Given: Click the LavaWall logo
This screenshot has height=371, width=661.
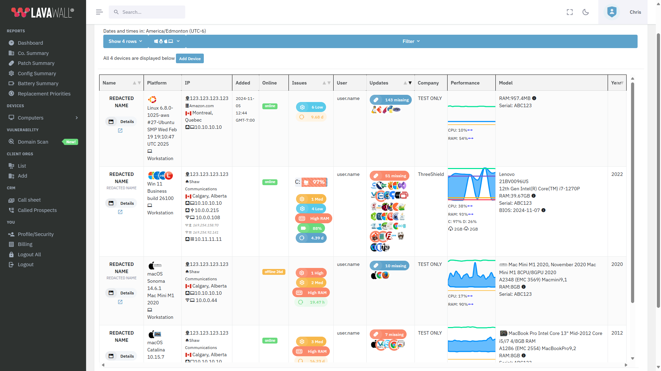Looking at the screenshot, I should click(43, 12).
